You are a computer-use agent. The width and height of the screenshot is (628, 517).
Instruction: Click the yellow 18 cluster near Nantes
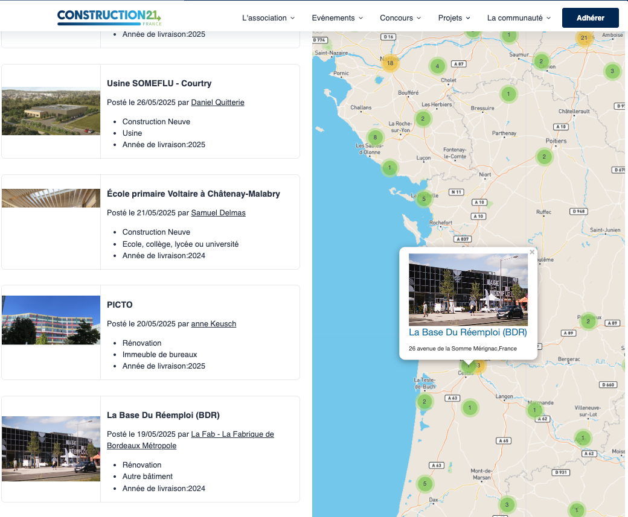point(390,63)
